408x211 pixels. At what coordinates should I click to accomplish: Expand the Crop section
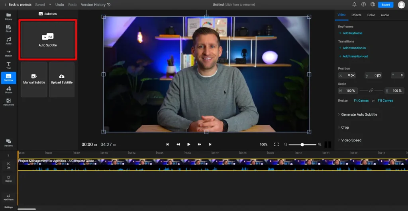(x=345, y=128)
